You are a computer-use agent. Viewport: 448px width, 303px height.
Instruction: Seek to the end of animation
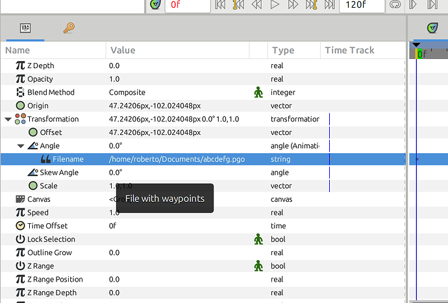330,5
